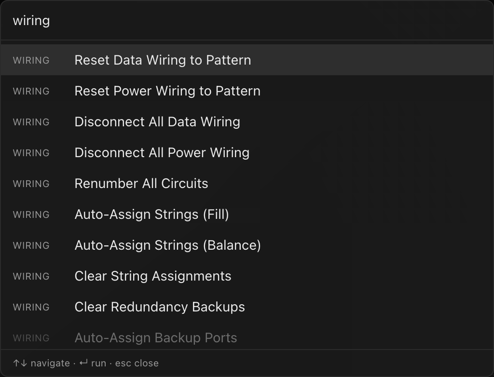Choose Disconnect All Power Wiring

[x=247, y=152]
